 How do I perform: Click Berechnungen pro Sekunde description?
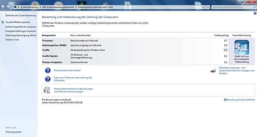tap(84, 41)
